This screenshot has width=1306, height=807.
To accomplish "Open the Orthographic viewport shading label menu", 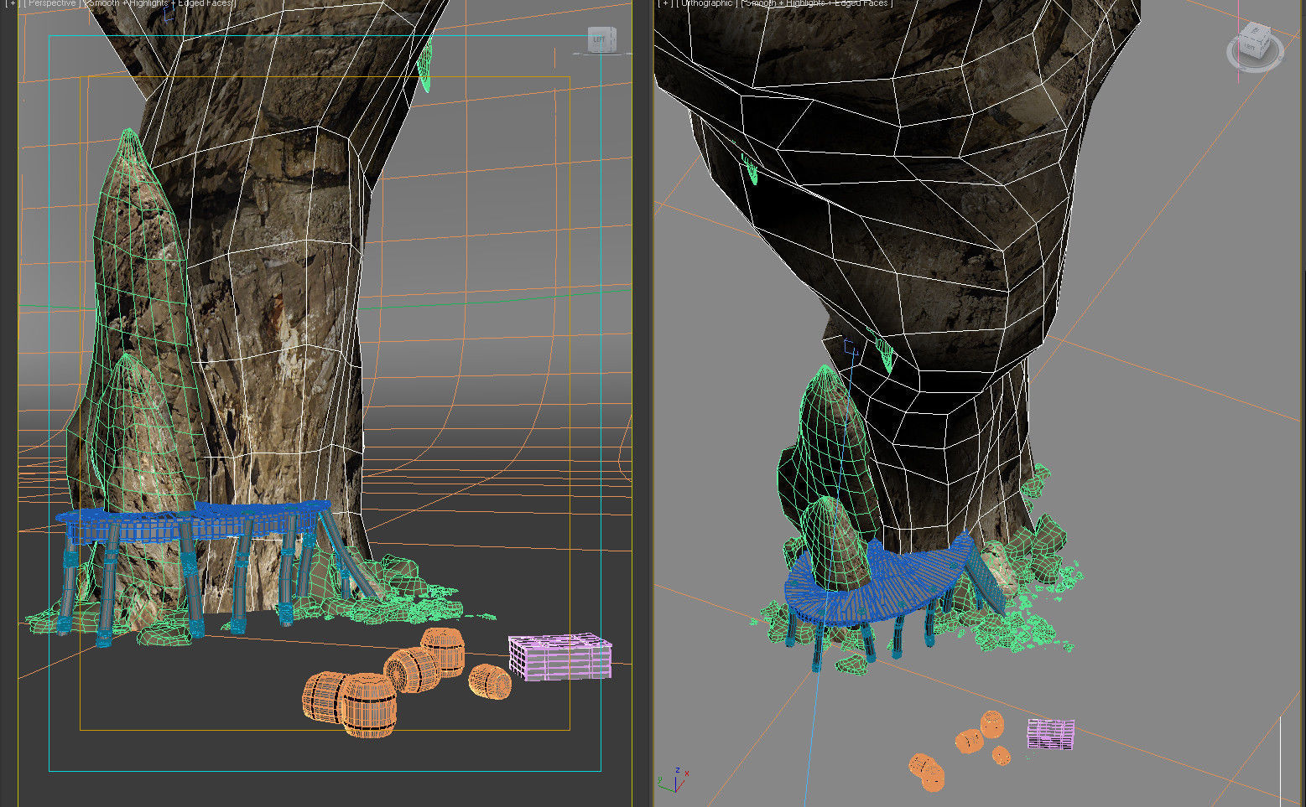I will pos(815,3).
